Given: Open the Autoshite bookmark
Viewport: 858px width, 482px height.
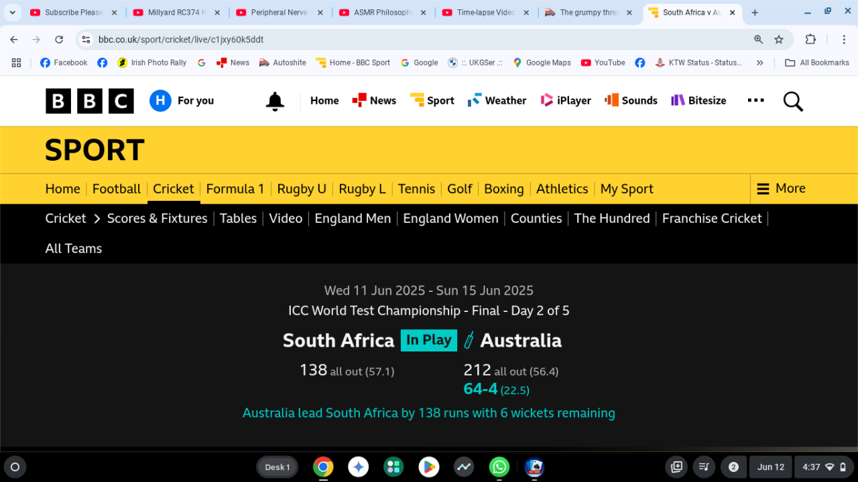Looking at the screenshot, I should click(x=283, y=62).
